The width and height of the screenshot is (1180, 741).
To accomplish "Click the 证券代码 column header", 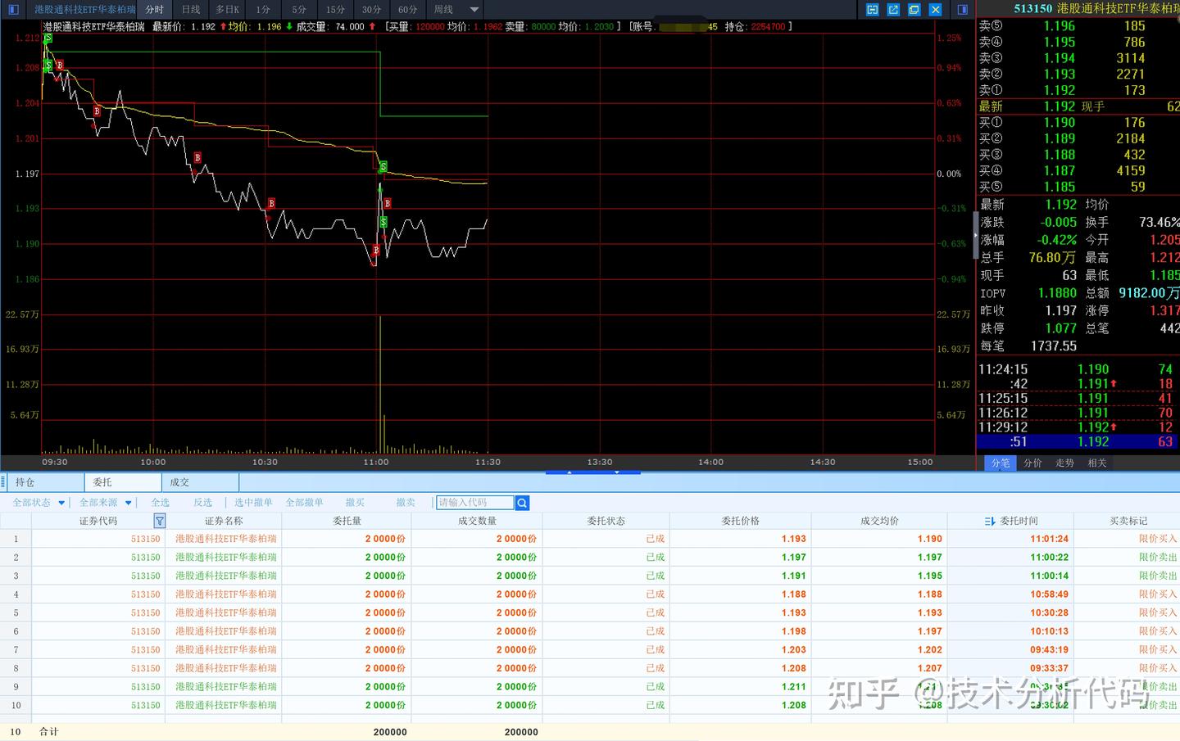I will tap(98, 521).
